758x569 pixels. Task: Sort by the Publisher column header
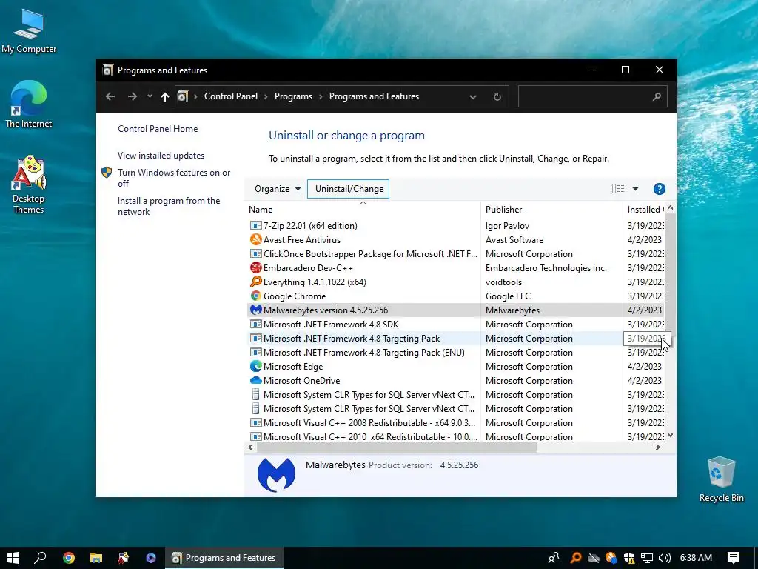551,210
